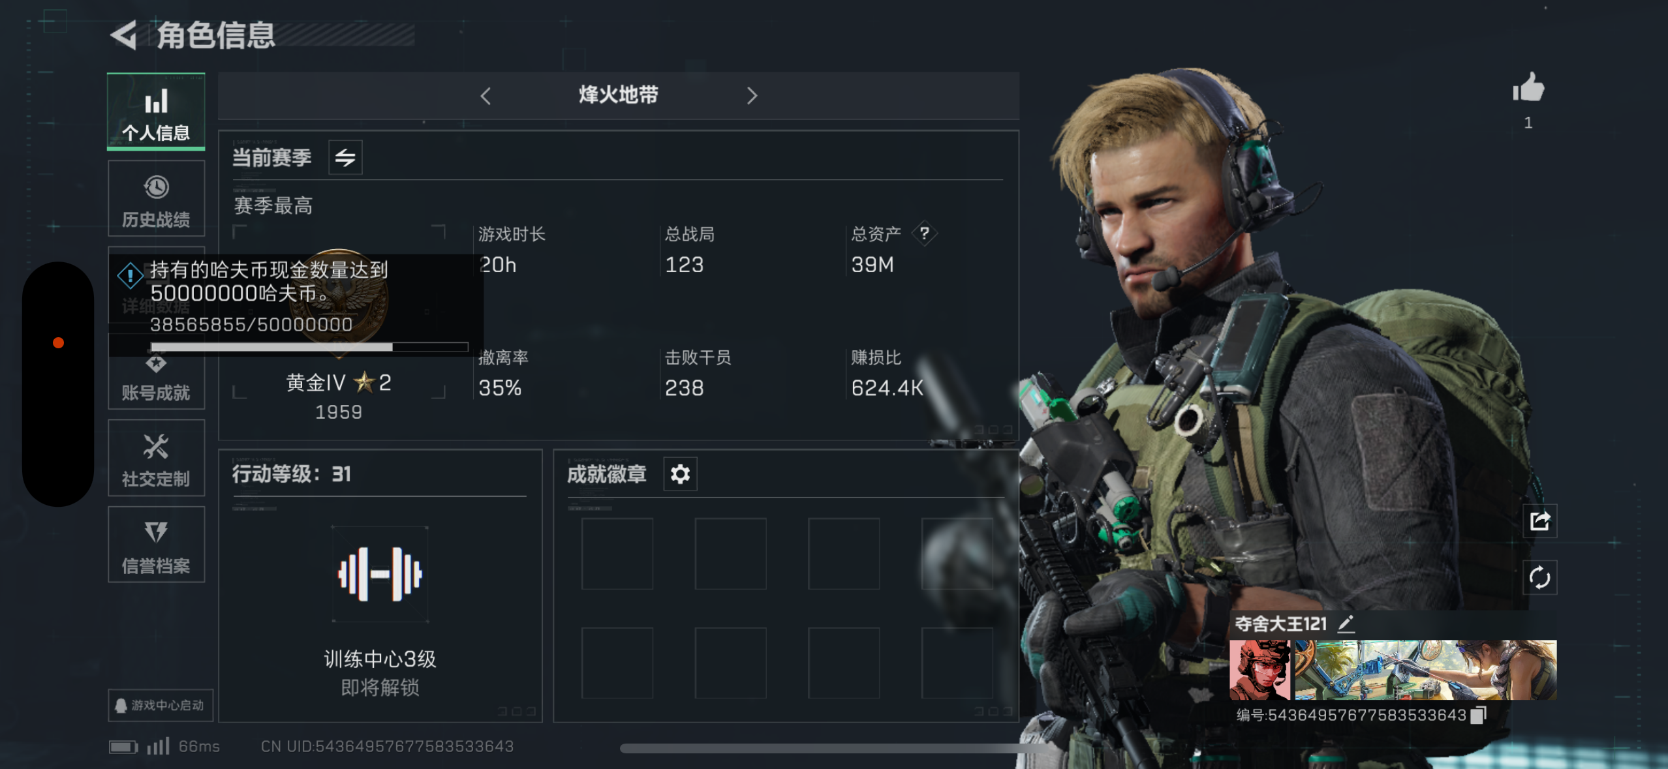This screenshot has height=769, width=1668.
Task: Toggle the 当前赛季 season switch
Action: 345,157
